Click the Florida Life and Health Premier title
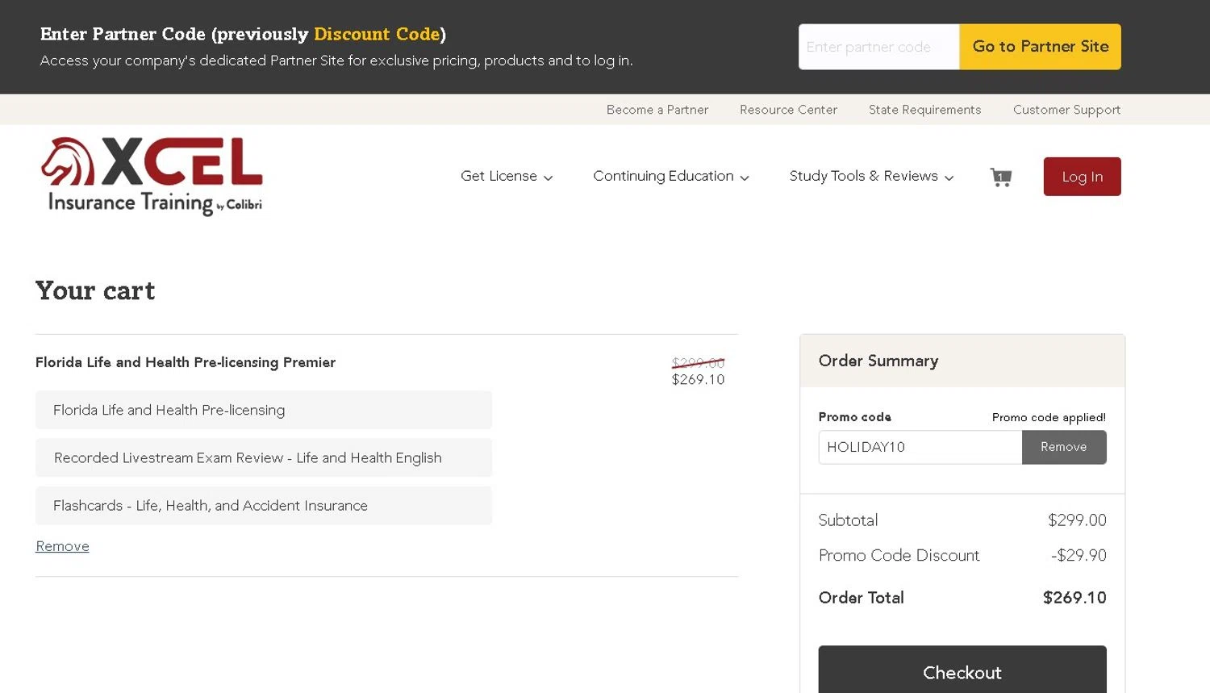 click(x=186, y=362)
